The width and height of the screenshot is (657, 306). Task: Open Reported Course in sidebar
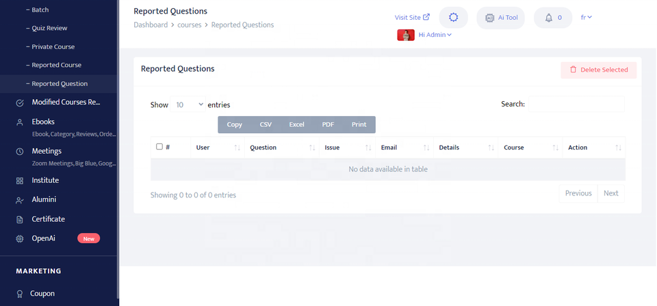56,65
